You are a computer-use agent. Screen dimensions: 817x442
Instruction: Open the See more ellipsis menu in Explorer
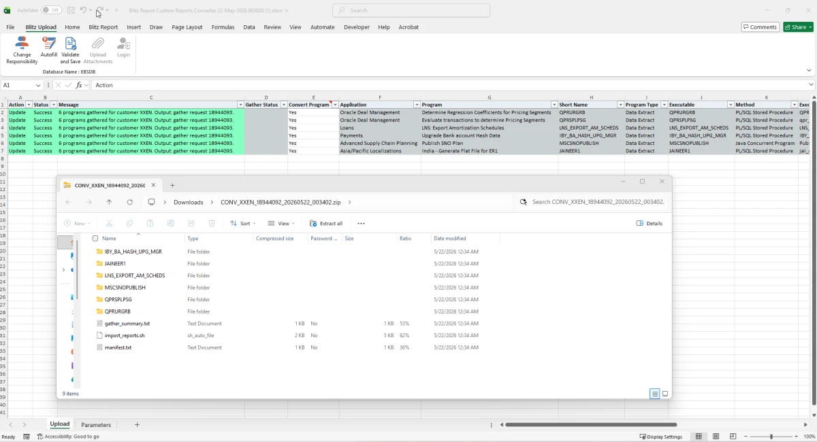[x=361, y=223]
